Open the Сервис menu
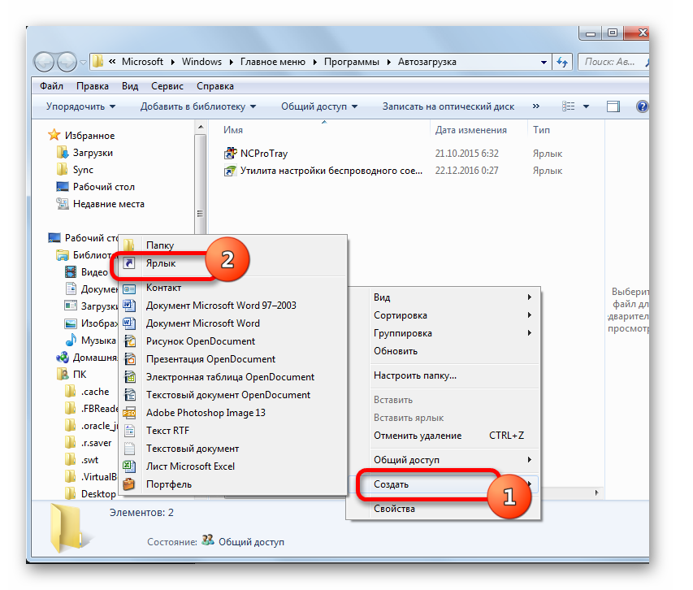693x590 pixels. pyautogui.click(x=167, y=86)
